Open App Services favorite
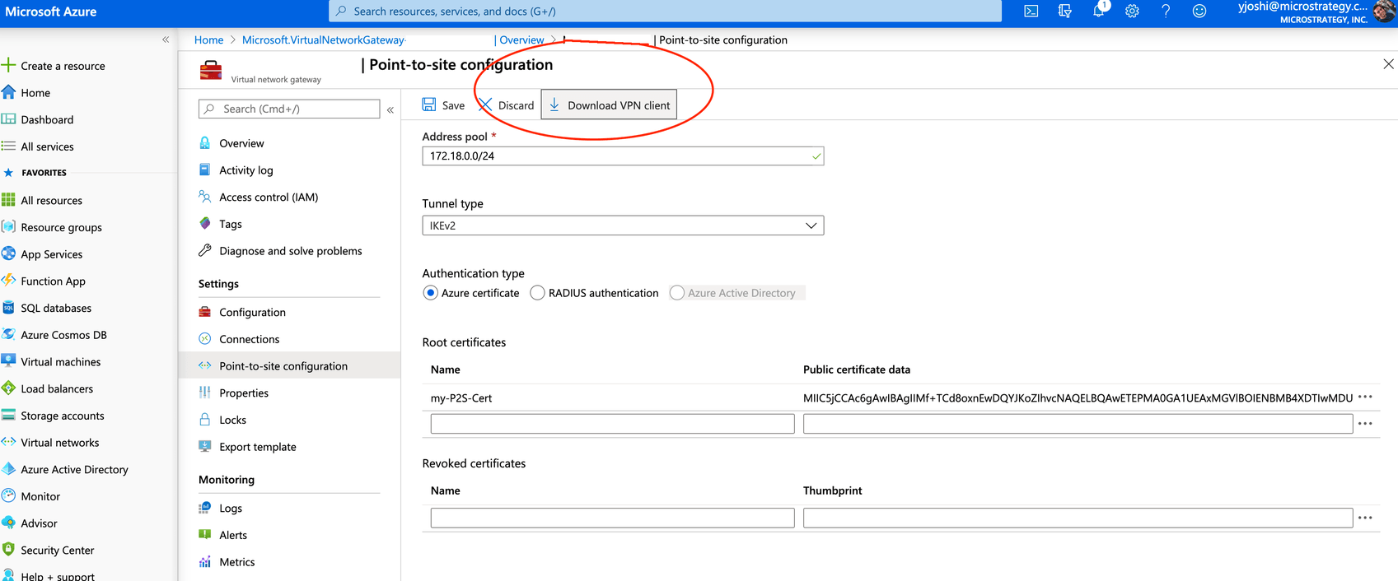The image size is (1398, 581). pyautogui.click(x=51, y=254)
